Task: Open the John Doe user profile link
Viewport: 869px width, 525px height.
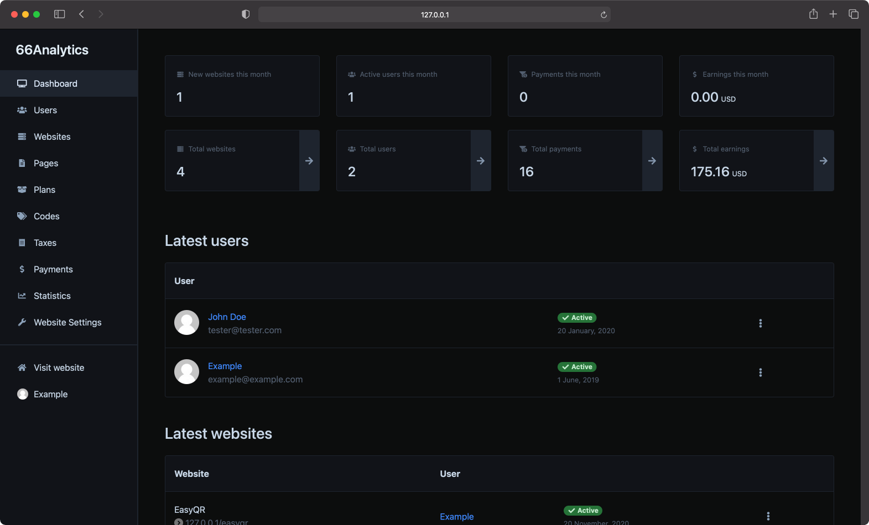Action: [227, 317]
